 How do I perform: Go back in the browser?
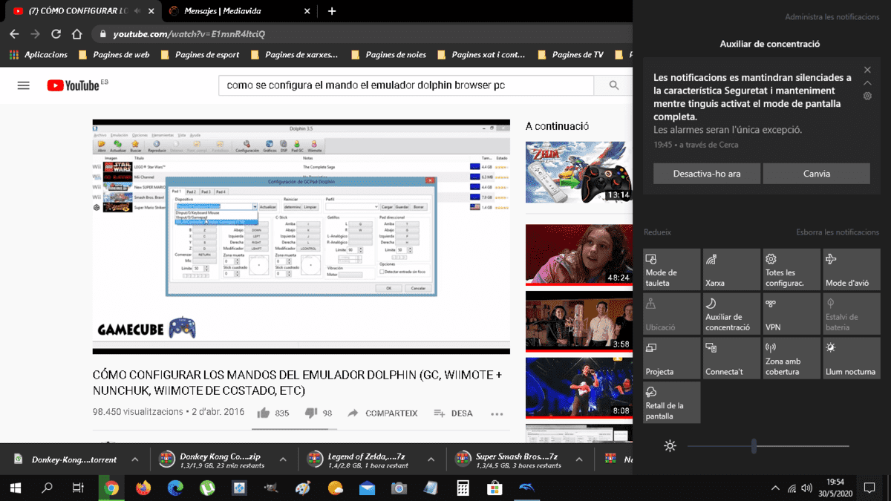[14, 34]
